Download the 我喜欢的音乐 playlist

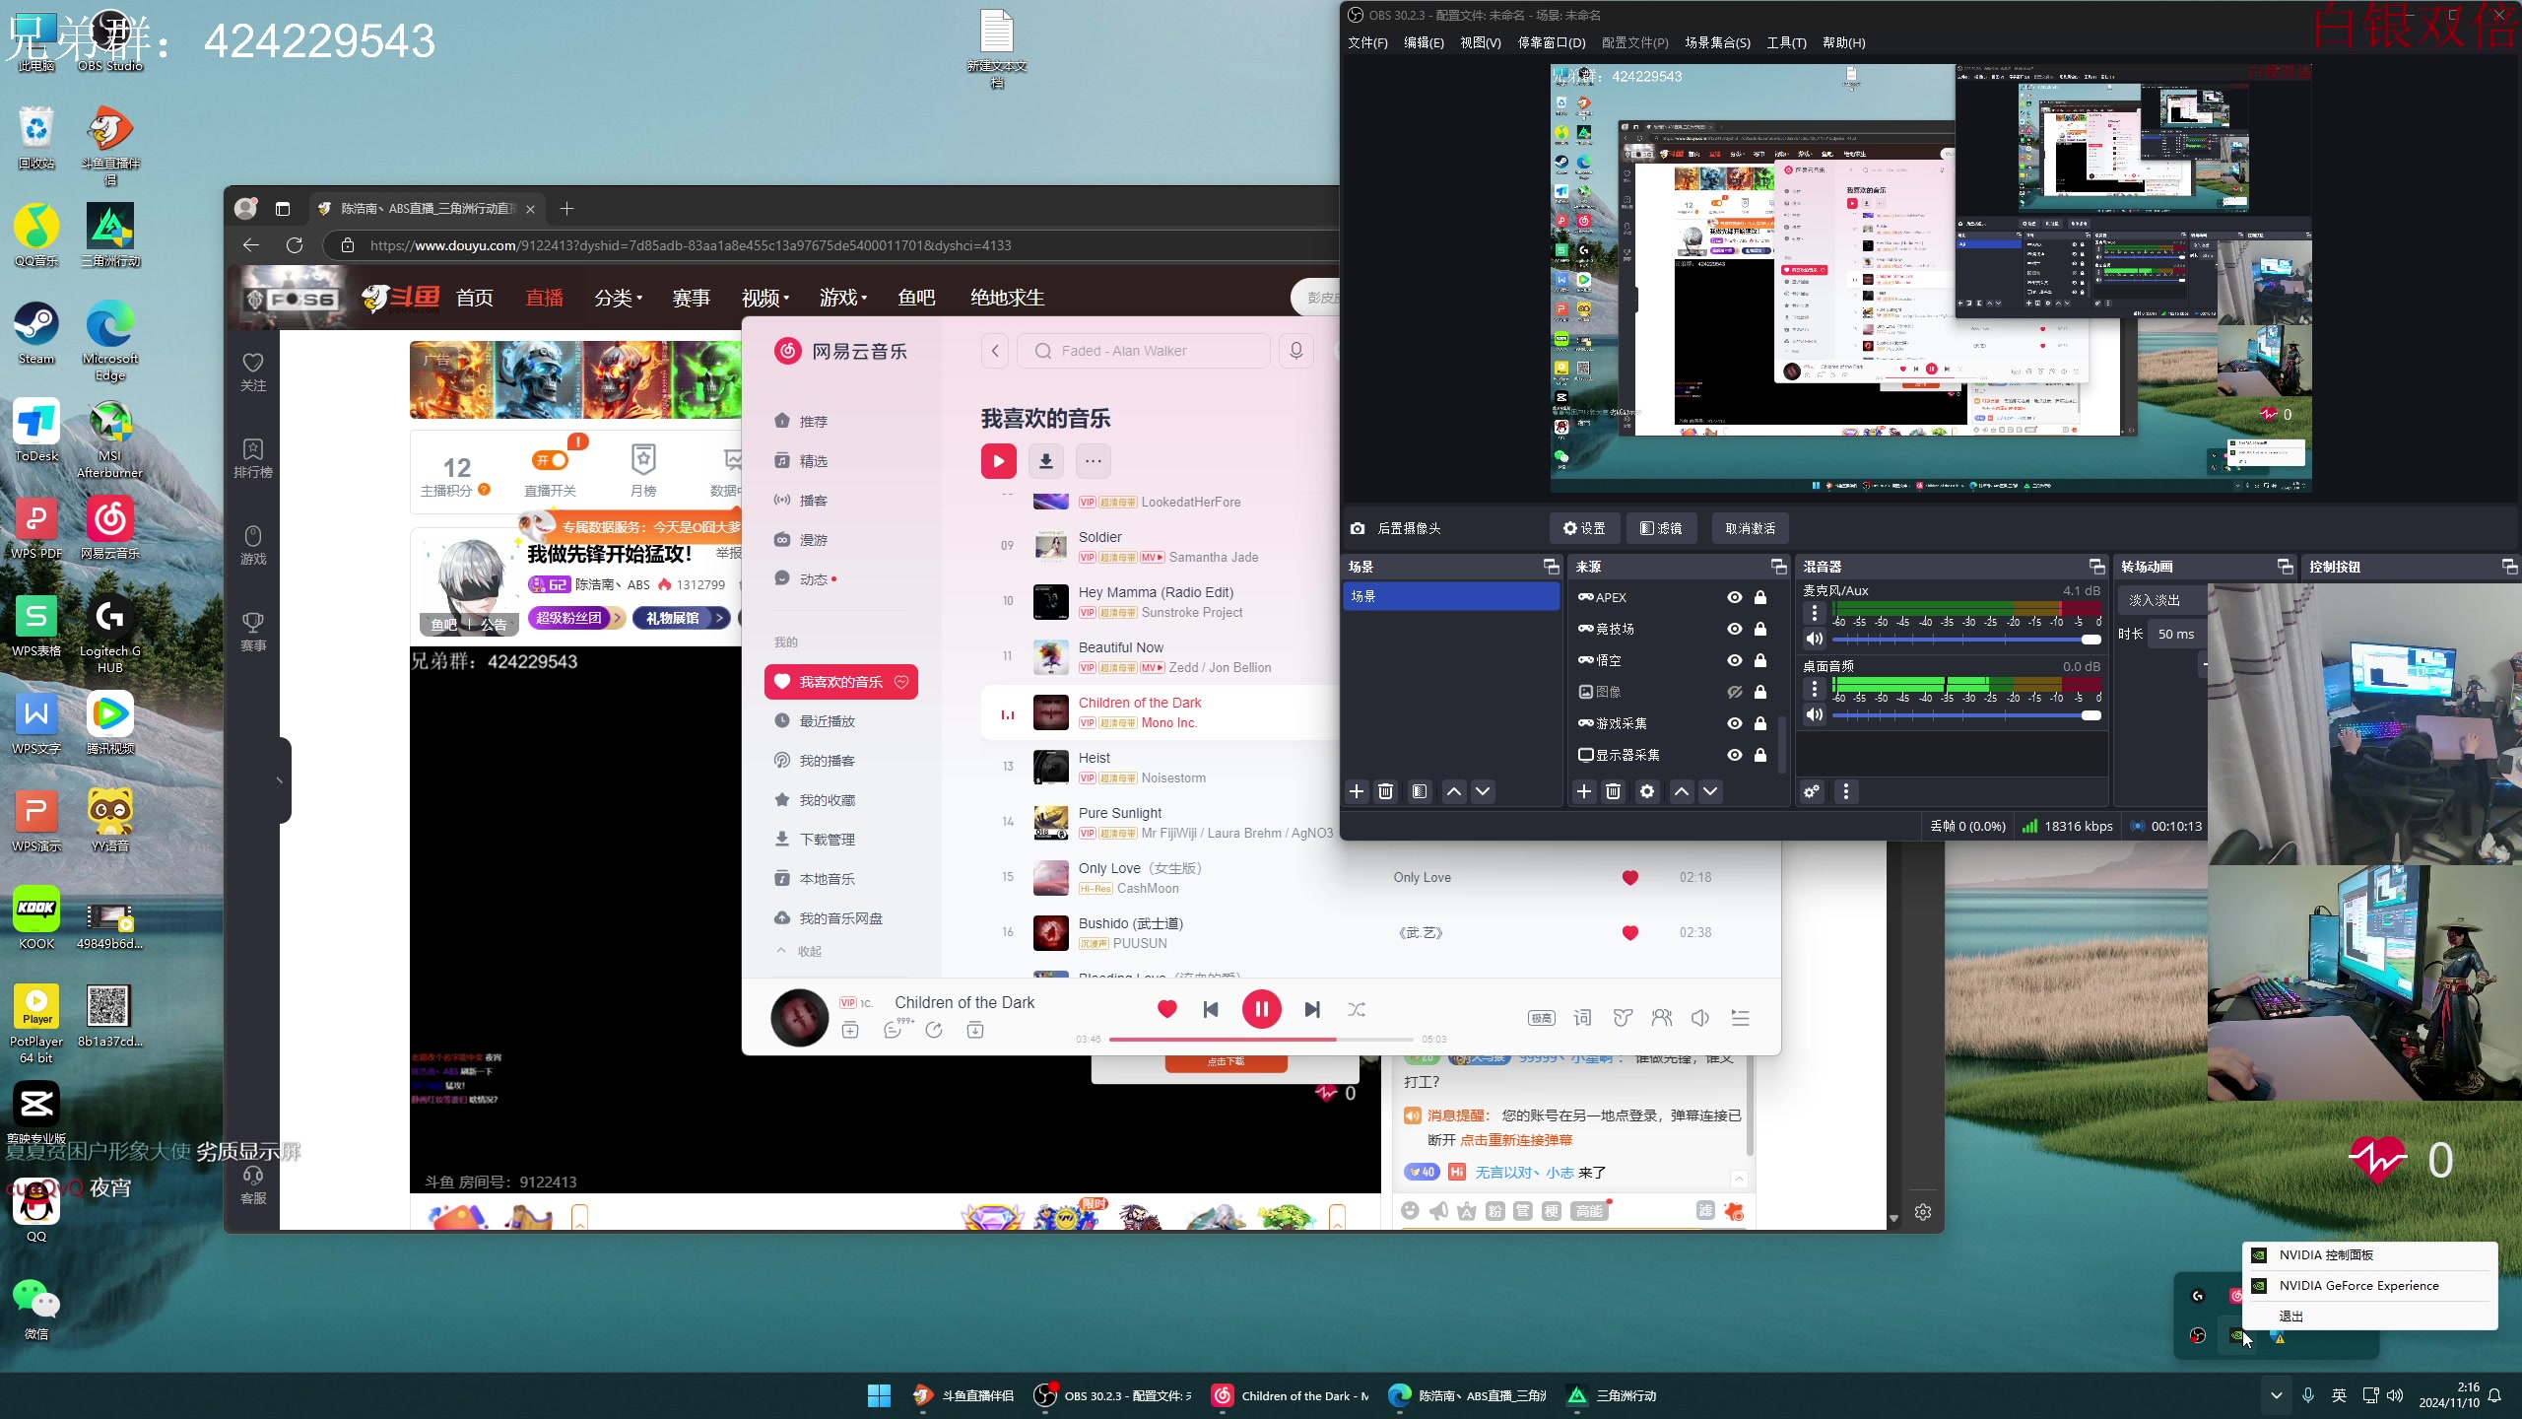pyautogui.click(x=1046, y=460)
